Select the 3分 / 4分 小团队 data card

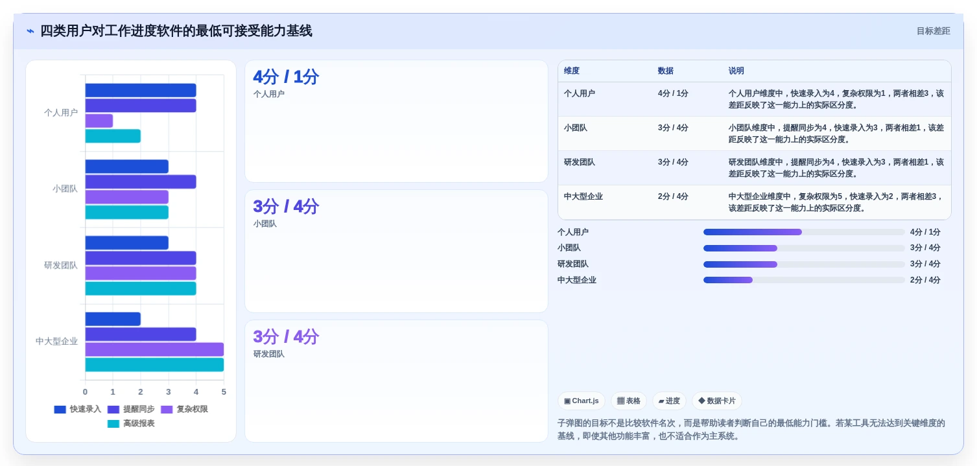pos(396,251)
